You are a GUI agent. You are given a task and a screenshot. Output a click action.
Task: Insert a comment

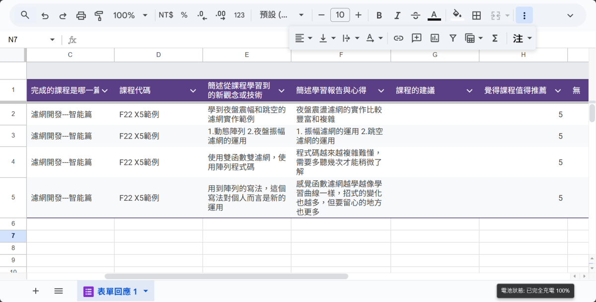(x=417, y=38)
